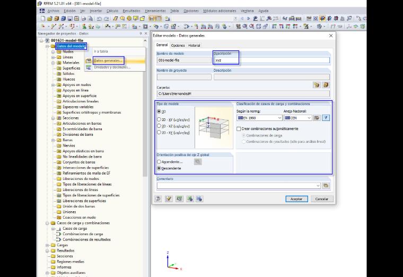Click the Open file folder icon

click(50, 19)
